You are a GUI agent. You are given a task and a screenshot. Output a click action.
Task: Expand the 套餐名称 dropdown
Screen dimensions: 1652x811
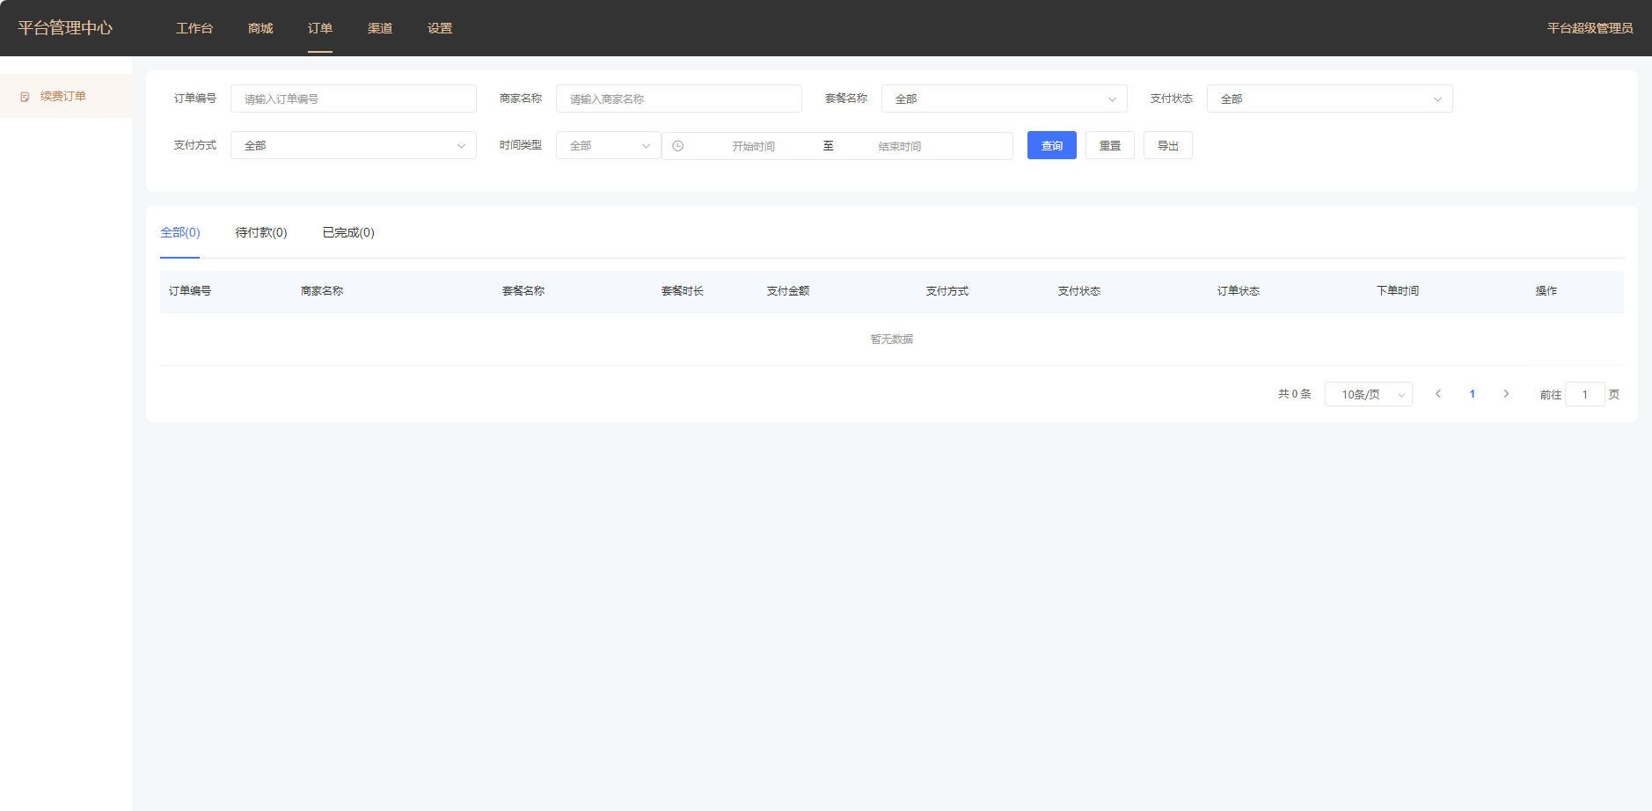coord(1004,99)
